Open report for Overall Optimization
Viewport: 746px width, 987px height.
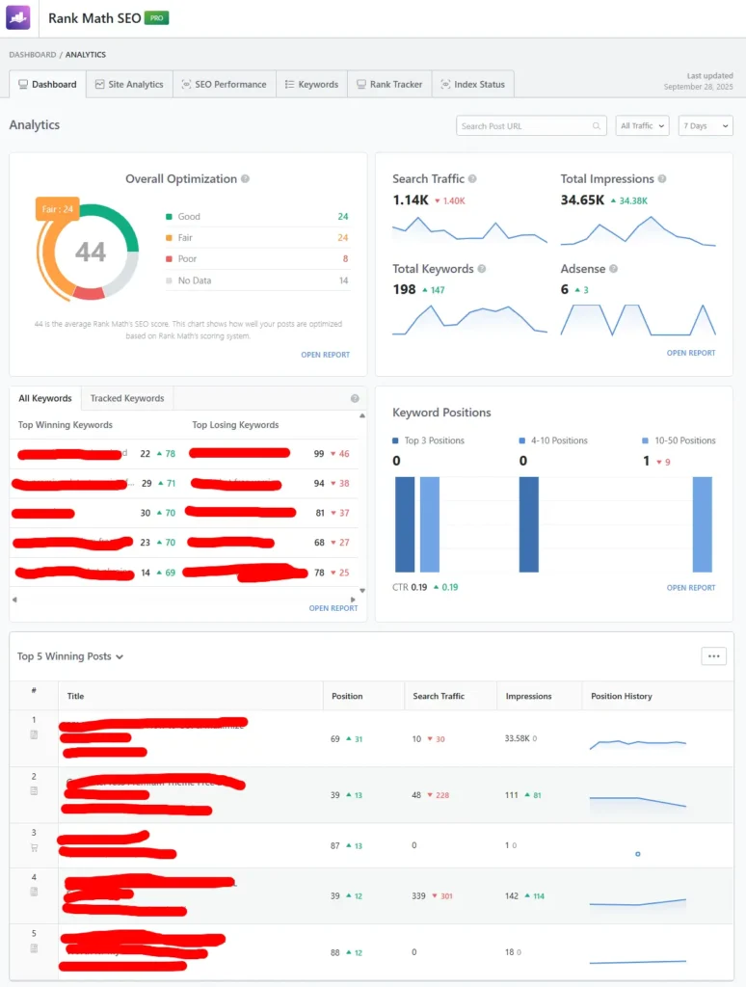click(325, 355)
